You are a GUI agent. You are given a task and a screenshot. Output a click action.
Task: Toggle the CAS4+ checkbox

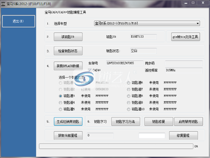tap(89, 70)
